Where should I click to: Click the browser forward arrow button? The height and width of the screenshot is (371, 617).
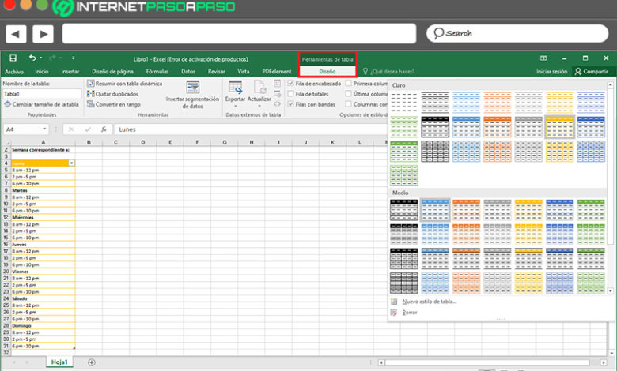pyautogui.click(x=43, y=34)
